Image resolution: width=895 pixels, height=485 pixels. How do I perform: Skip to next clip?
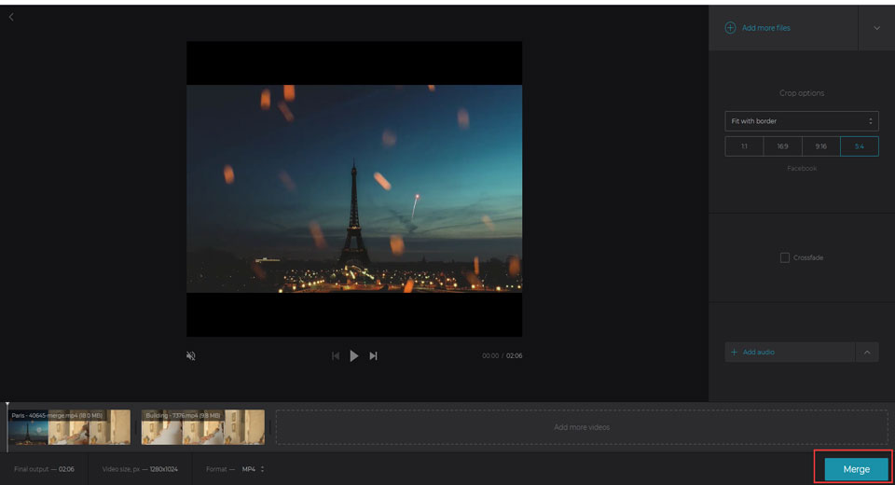point(373,356)
